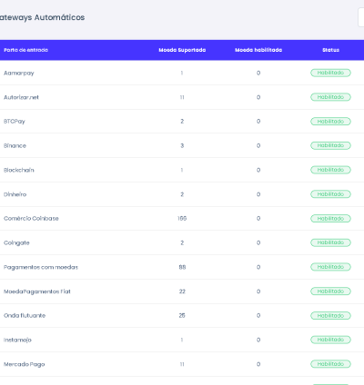Select the Binance gateway name
Image resolution: width=364 pixels, height=385 pixels.
(15, 145)
